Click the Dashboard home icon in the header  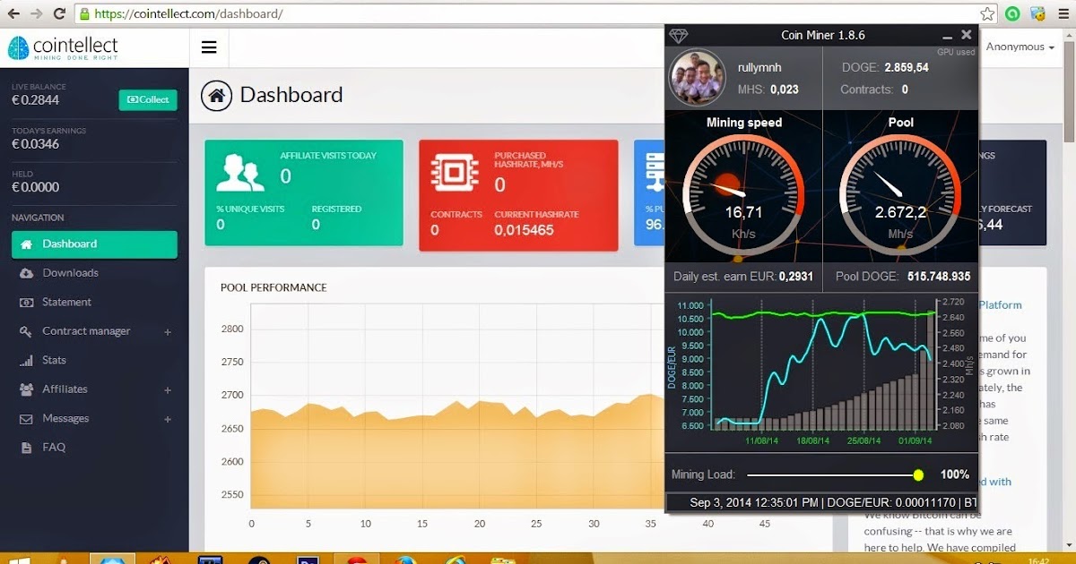(216, 96)
